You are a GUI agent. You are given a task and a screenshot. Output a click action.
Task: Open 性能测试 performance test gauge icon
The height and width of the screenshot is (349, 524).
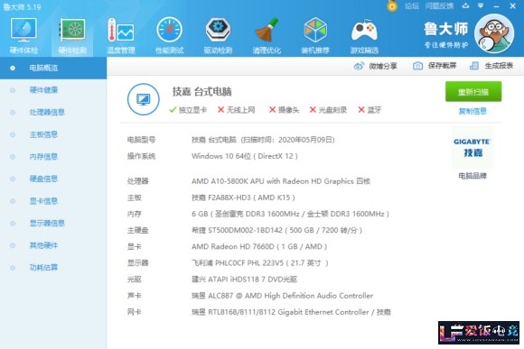point(170,30)
